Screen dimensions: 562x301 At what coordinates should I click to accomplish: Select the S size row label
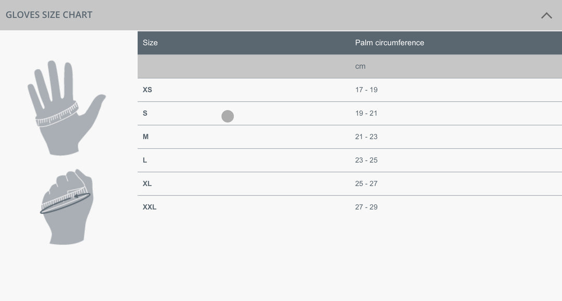145,113
